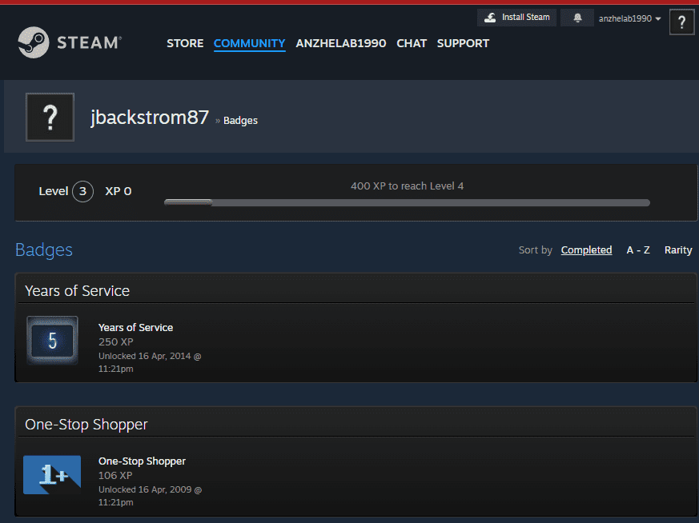This screenshot has height=523, width=699.
Task: Open the Years of Service badge title
Action: [135, 327]
